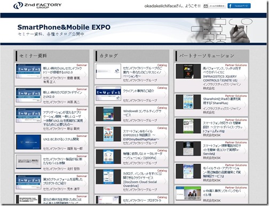Open クライアント事例のご紹介 catalog thumbnail
The width and height of the screenshot is (269, 206).
coord(108,94)
